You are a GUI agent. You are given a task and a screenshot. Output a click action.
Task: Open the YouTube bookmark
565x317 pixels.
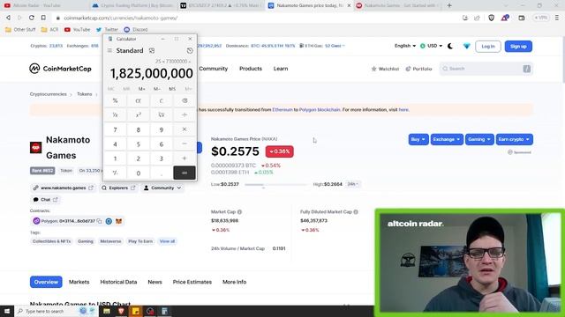[77, 29]
